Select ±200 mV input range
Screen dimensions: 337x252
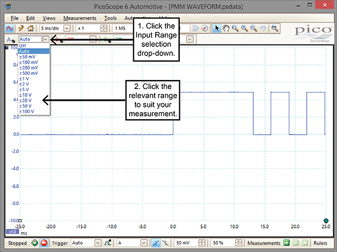[x=34, y=68]
